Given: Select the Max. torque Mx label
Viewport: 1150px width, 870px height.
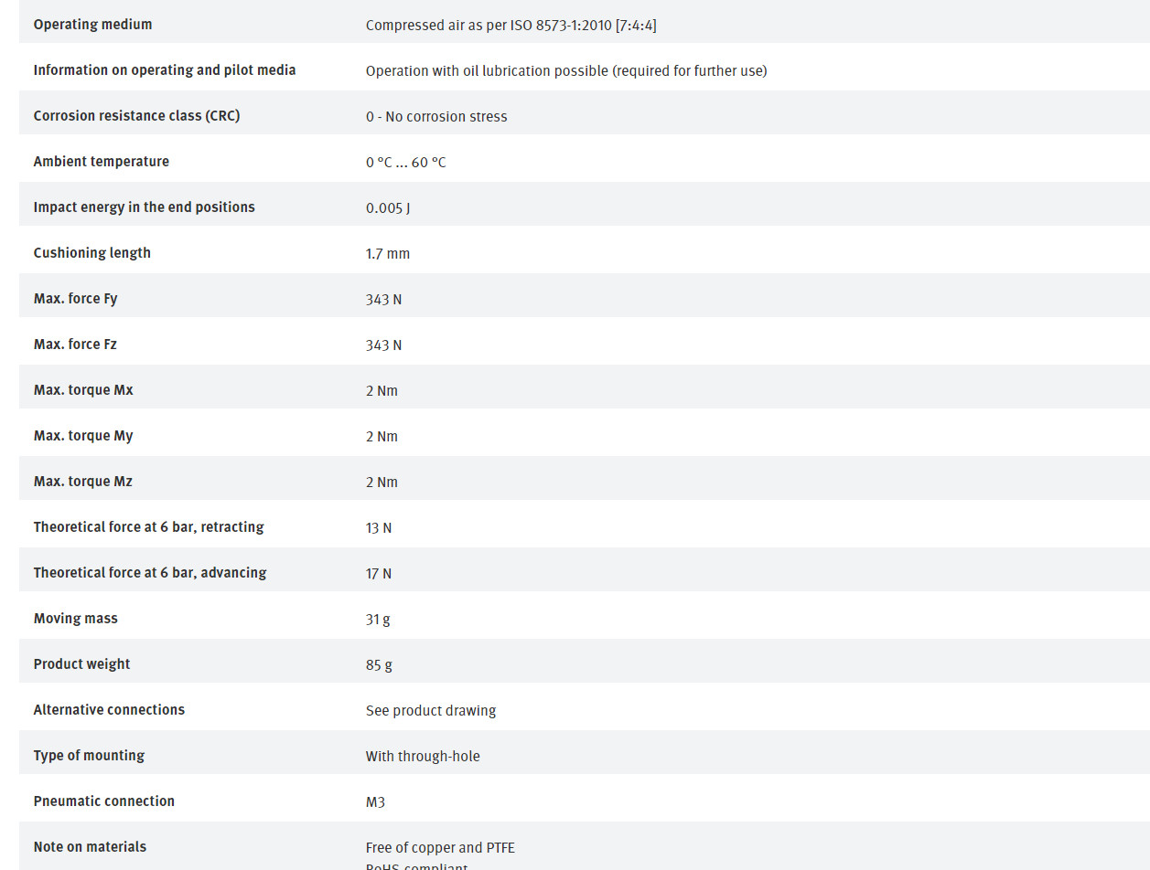Looking at the screenshot, I should tap(83, 390).
